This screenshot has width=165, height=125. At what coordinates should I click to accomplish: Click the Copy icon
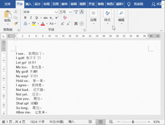[x=15, y=18]
